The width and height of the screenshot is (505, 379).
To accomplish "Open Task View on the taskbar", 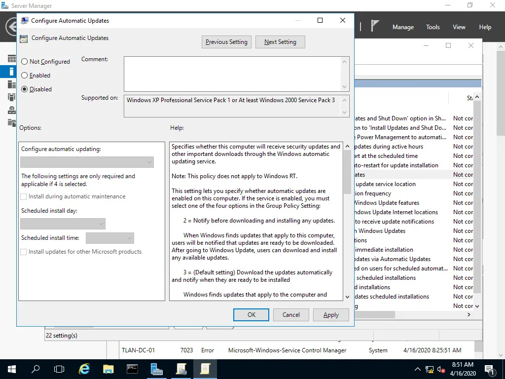I will point(59,369).
